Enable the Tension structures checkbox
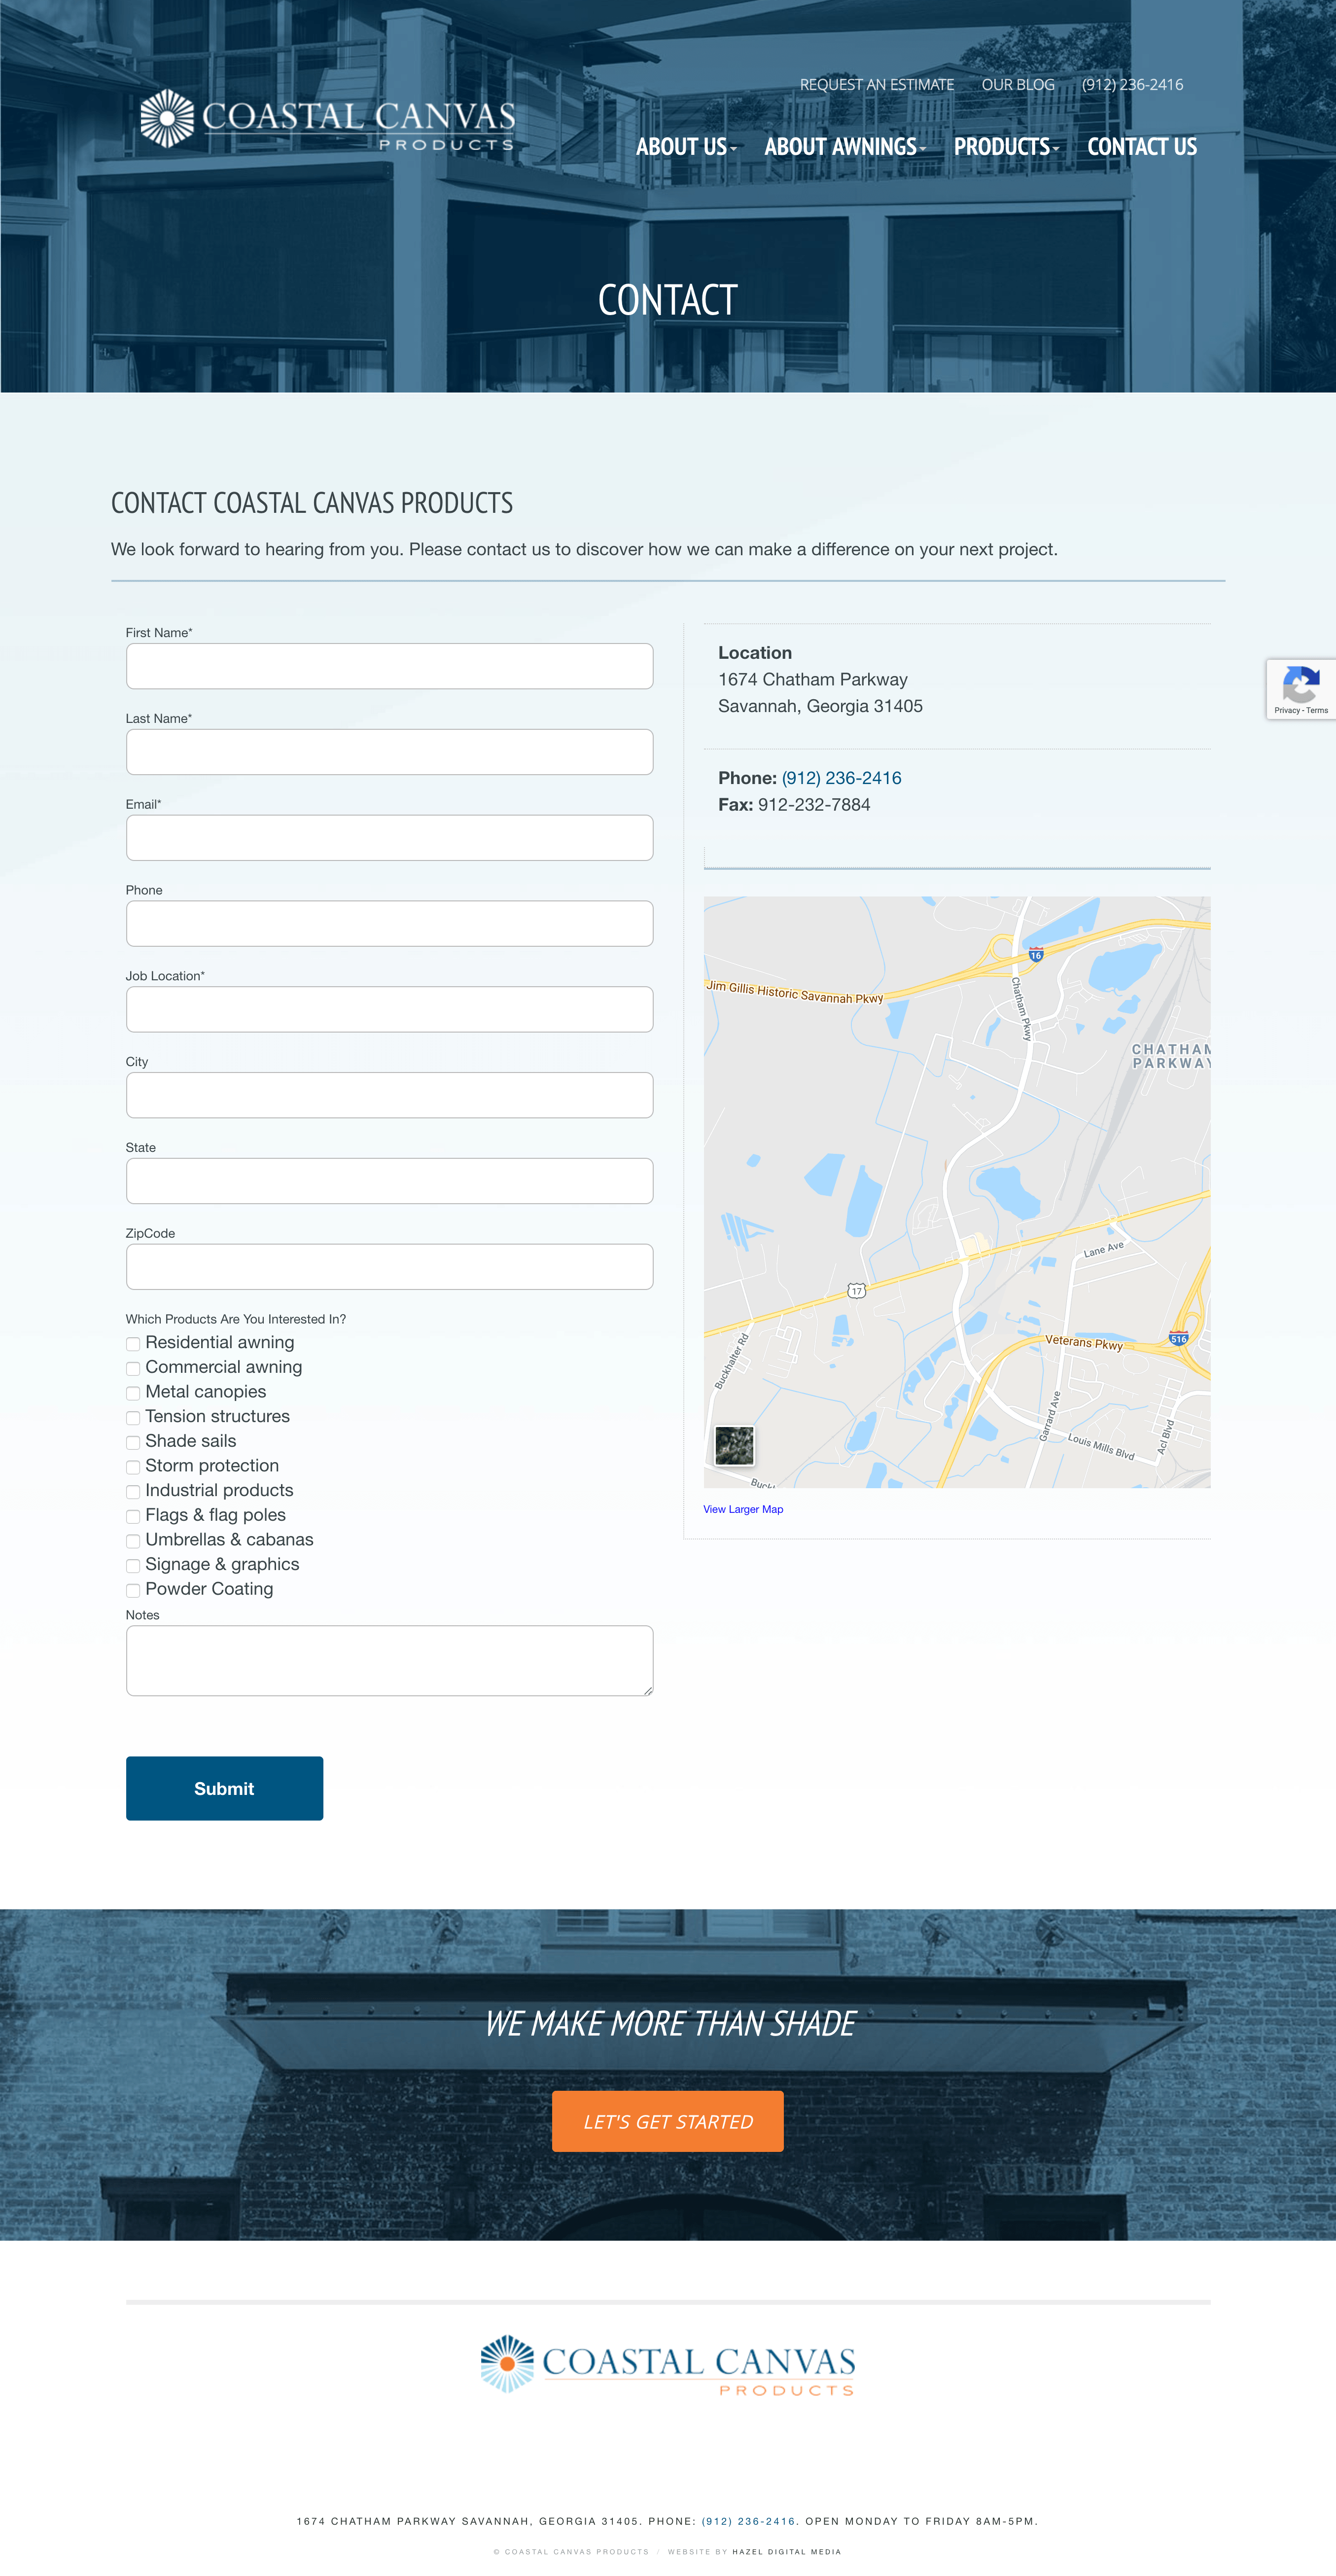Viewport: 1336px width, 2576px height. [x=133, y=1418]
